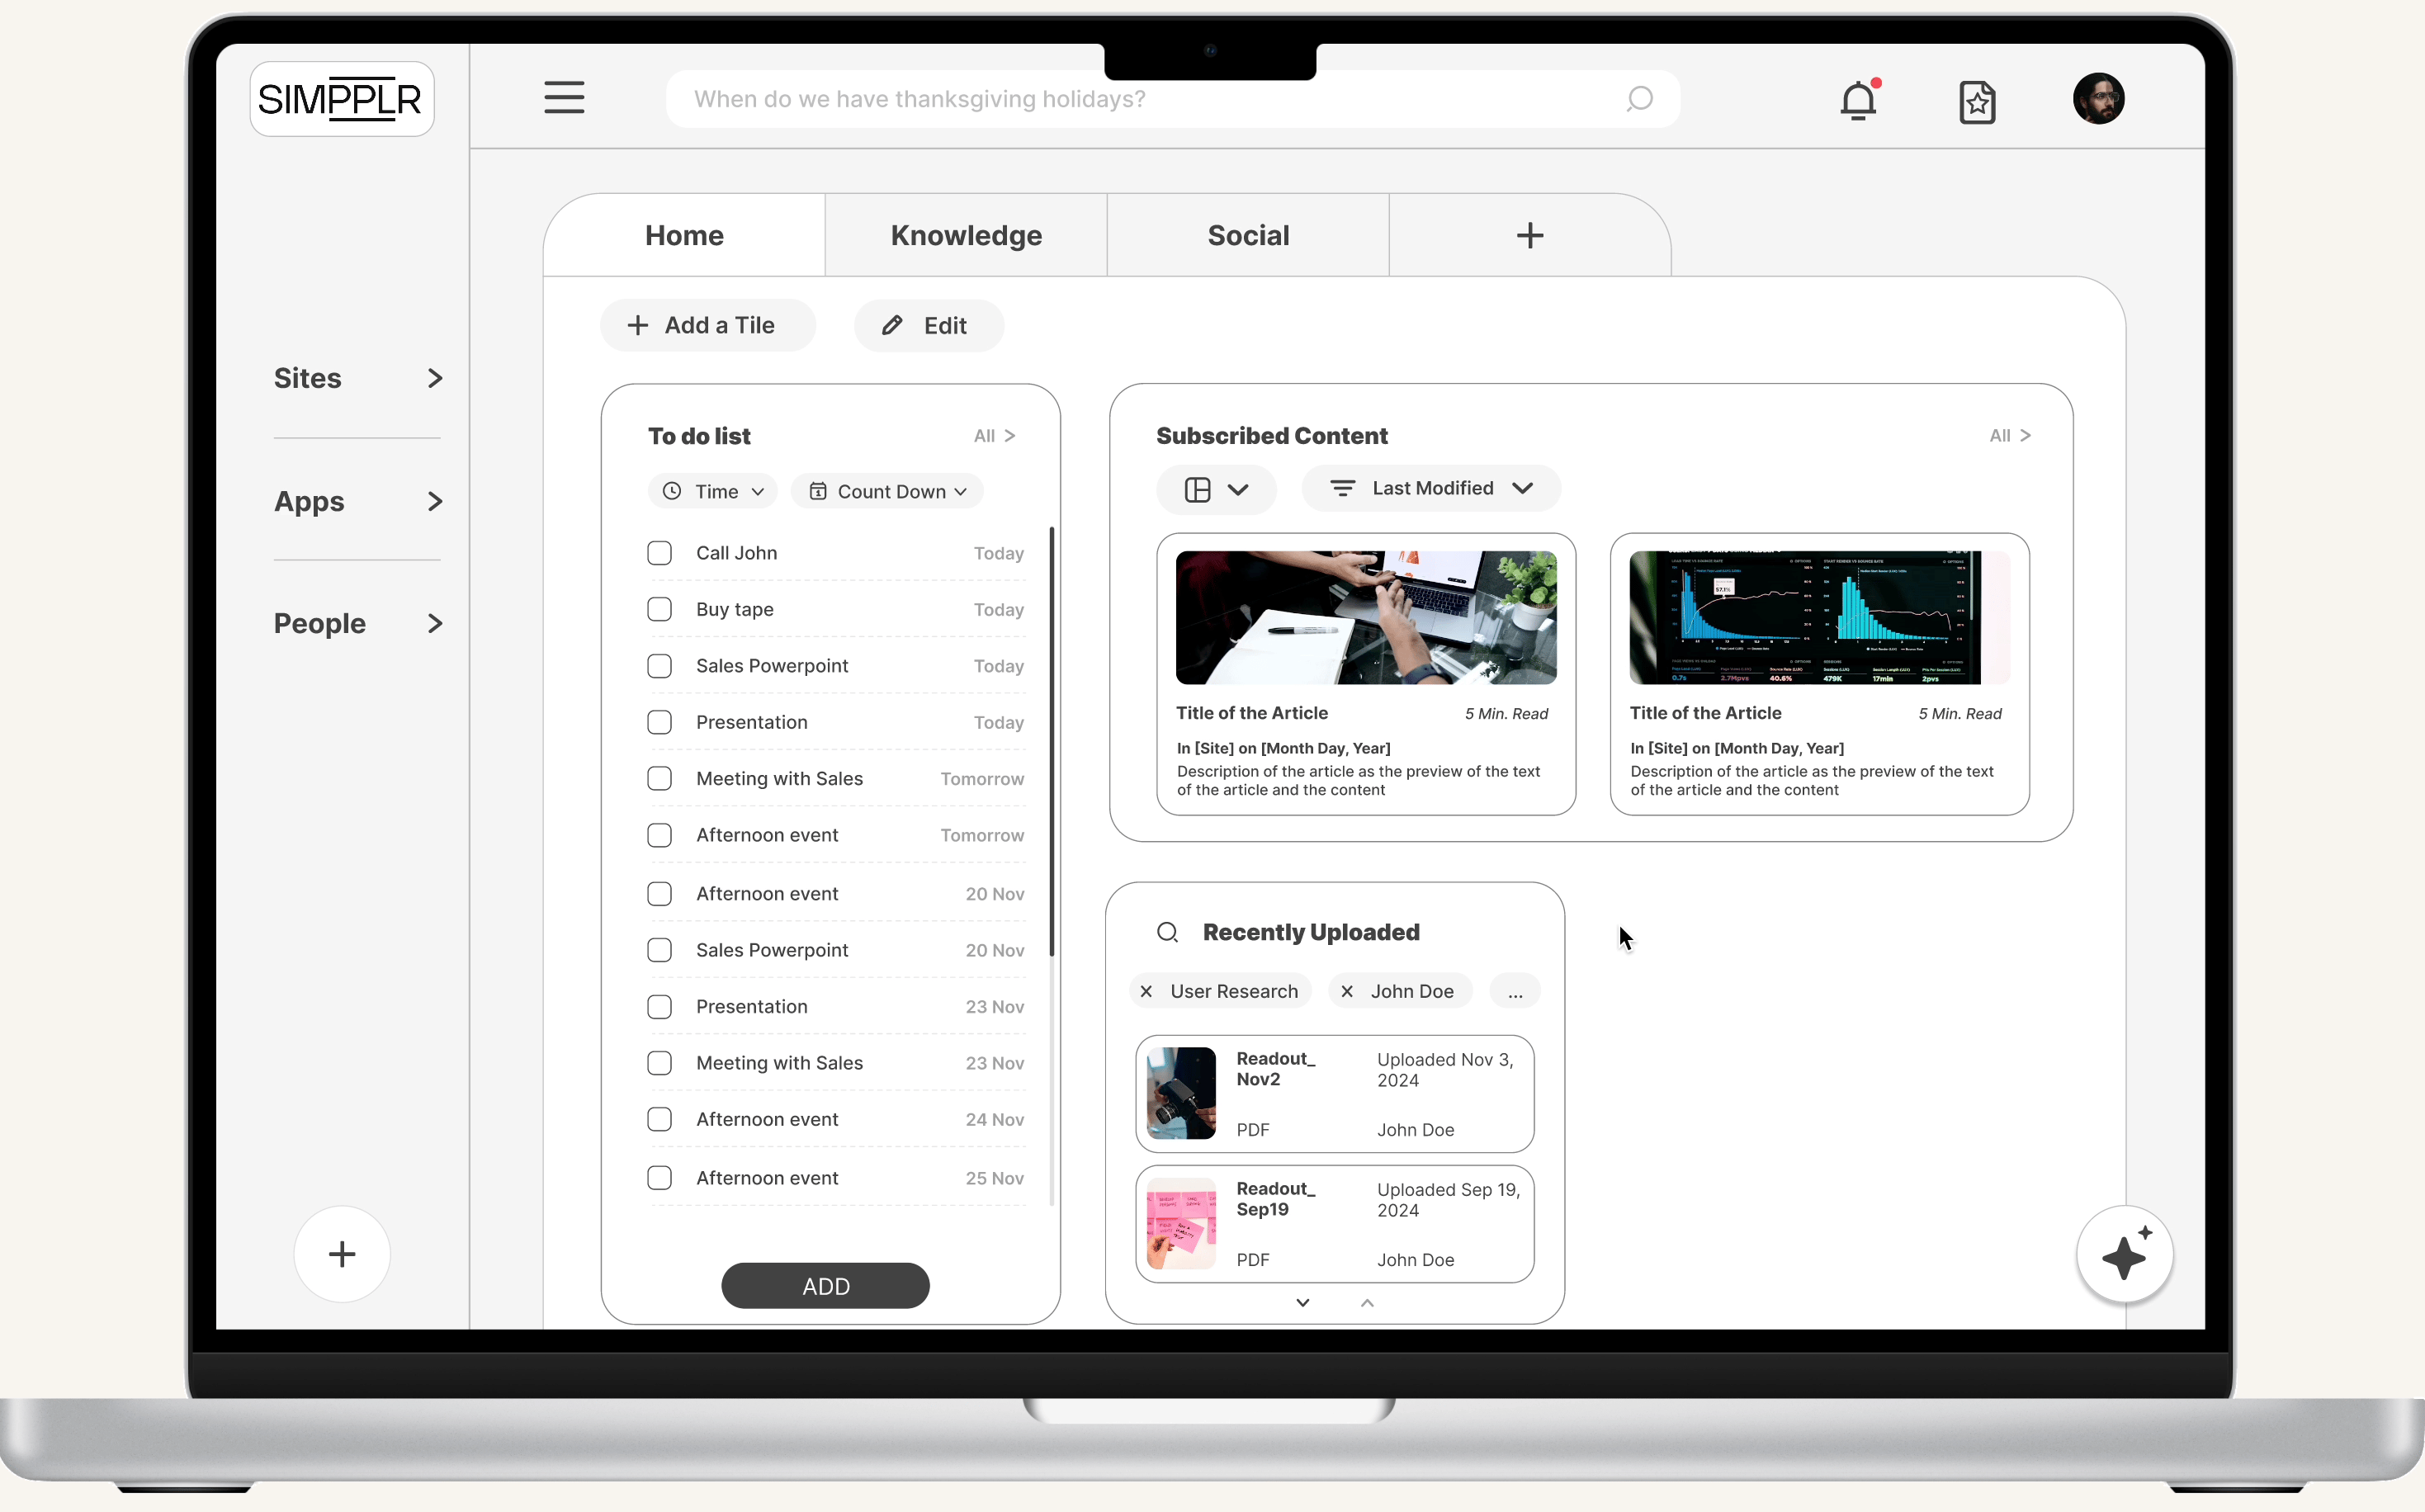2425x1512 pixels.
Task: Open the hamburger menu icon
Action: (564, 98)
